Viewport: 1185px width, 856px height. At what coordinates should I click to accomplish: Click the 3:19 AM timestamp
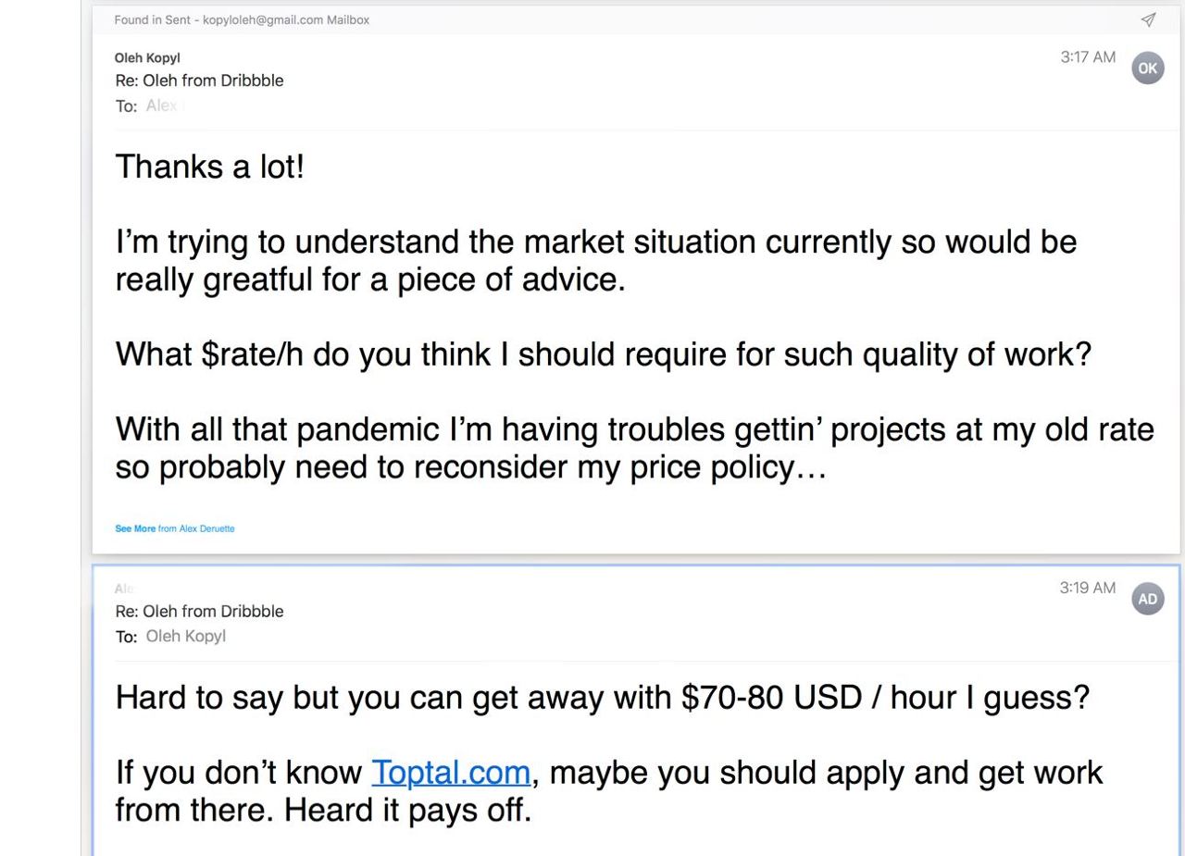(x=1087, y=588)
